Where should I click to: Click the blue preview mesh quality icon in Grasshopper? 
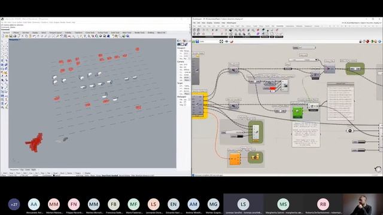point(379,41)
